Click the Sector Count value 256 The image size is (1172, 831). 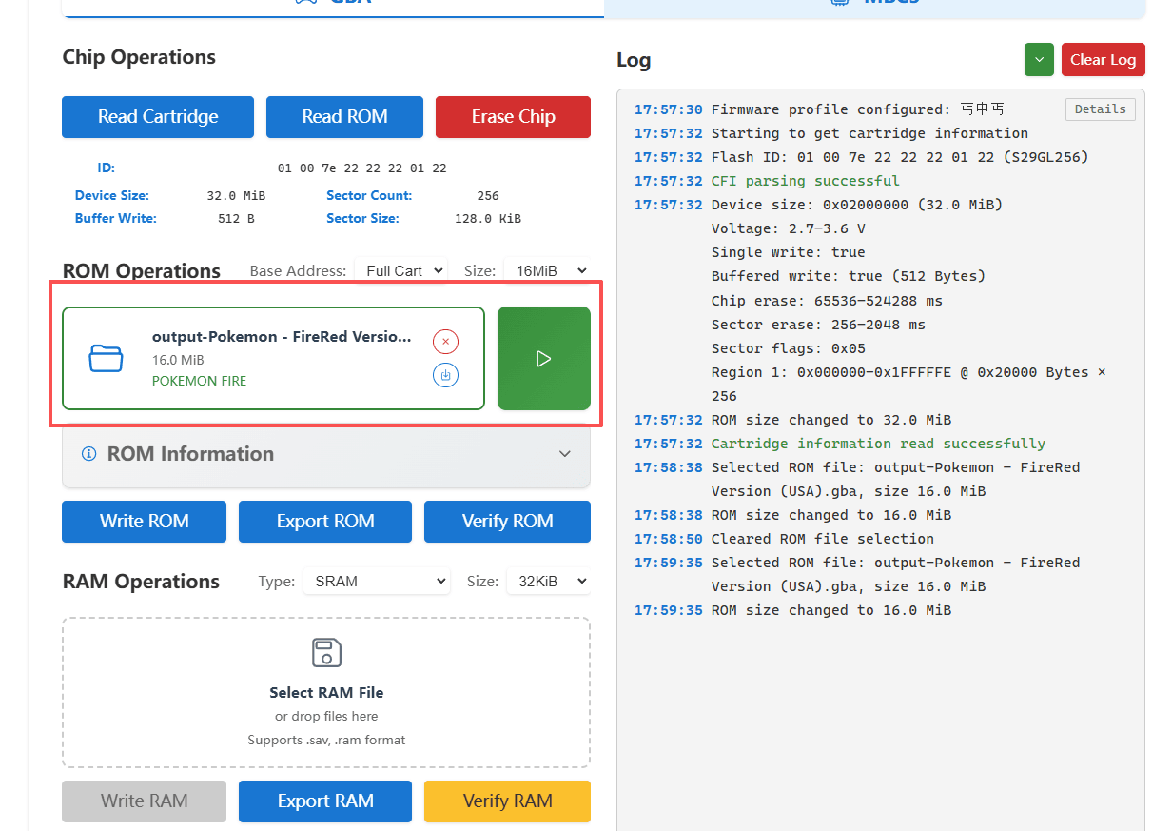[488, 195]
